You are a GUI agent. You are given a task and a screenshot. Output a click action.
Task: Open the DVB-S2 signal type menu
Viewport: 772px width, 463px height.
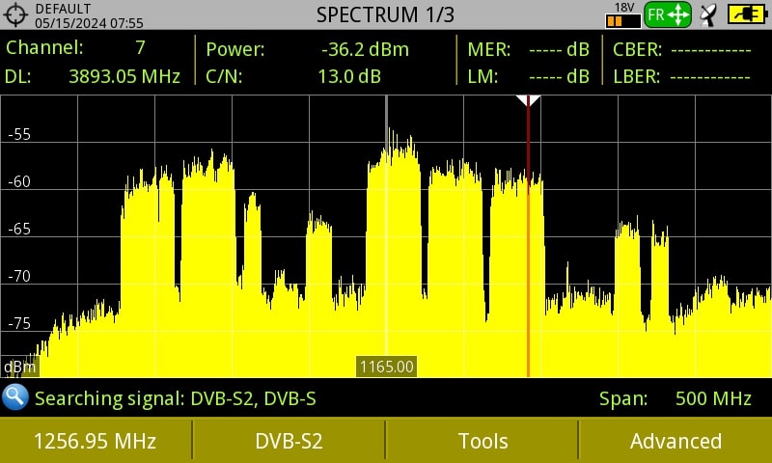point(289,441)
